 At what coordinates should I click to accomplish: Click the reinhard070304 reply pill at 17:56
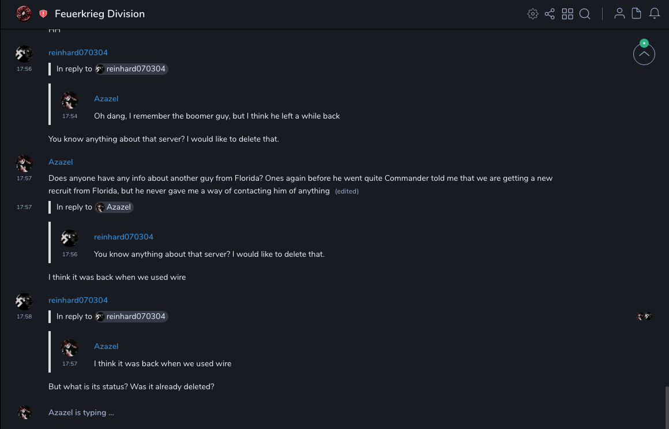[131, 69]
